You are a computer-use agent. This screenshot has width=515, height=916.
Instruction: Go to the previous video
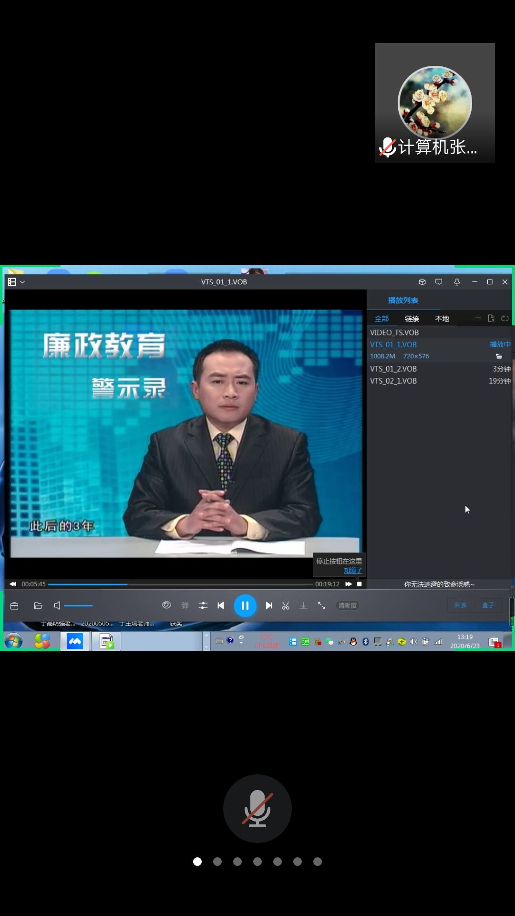[x=220, y=605]
